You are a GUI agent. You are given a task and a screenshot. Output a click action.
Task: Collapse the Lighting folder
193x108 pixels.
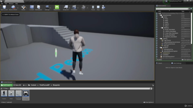(x=160, y=39)
